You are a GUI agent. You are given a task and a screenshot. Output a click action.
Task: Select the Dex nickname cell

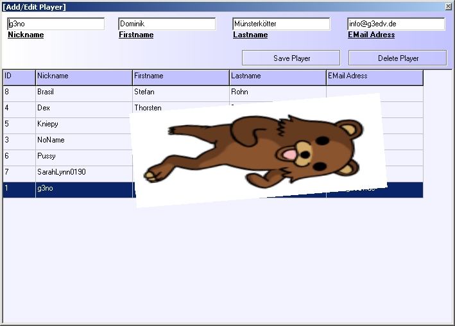84,110
